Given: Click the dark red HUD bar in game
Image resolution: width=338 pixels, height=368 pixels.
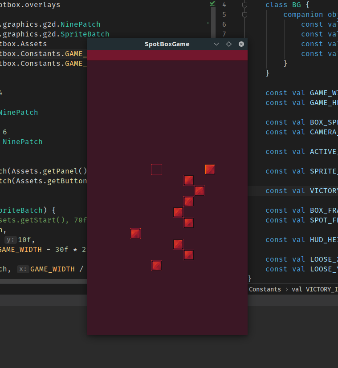Looking at the screenshot, I should click(167, 55).
